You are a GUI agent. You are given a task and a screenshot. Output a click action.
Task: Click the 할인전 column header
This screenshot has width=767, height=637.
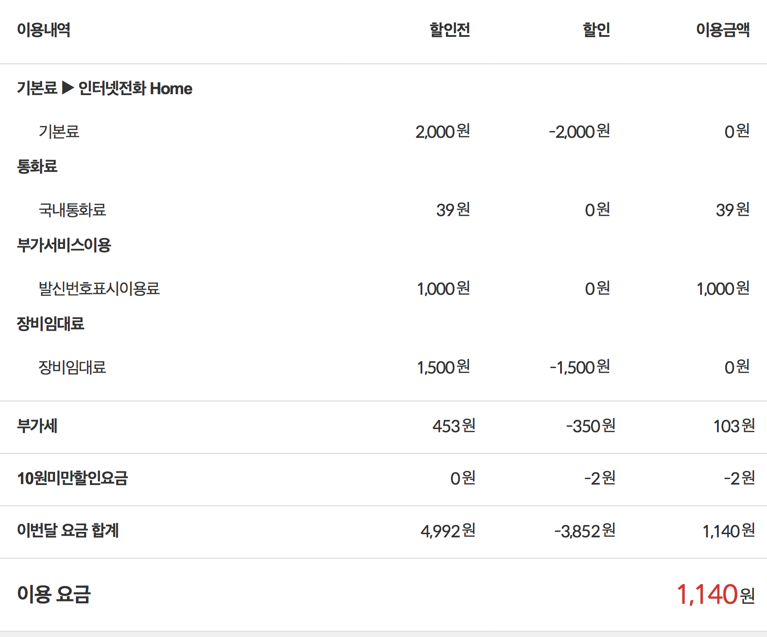(x=450, y=30)
